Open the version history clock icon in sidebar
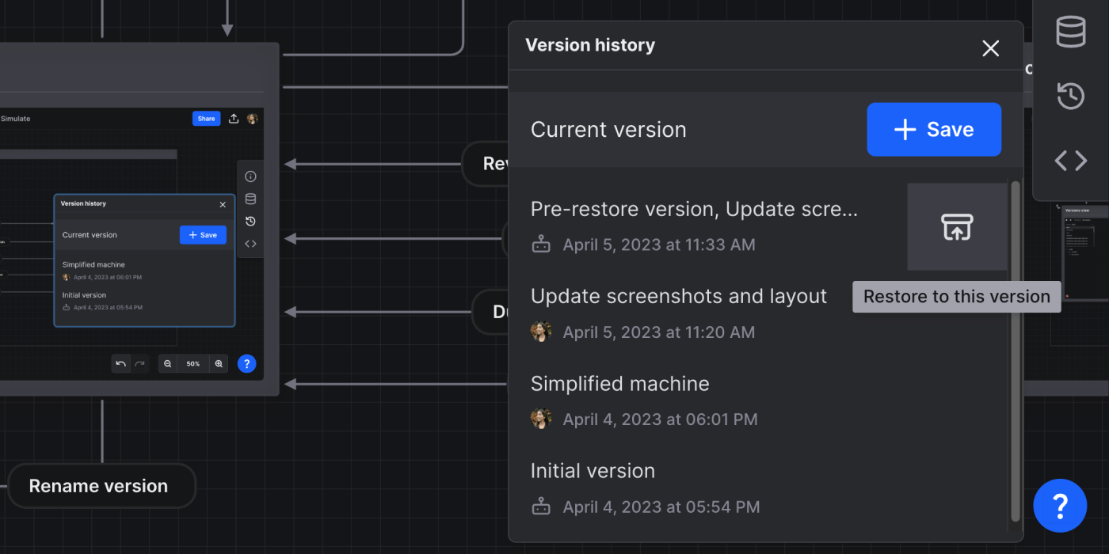 coord(1070,97)
